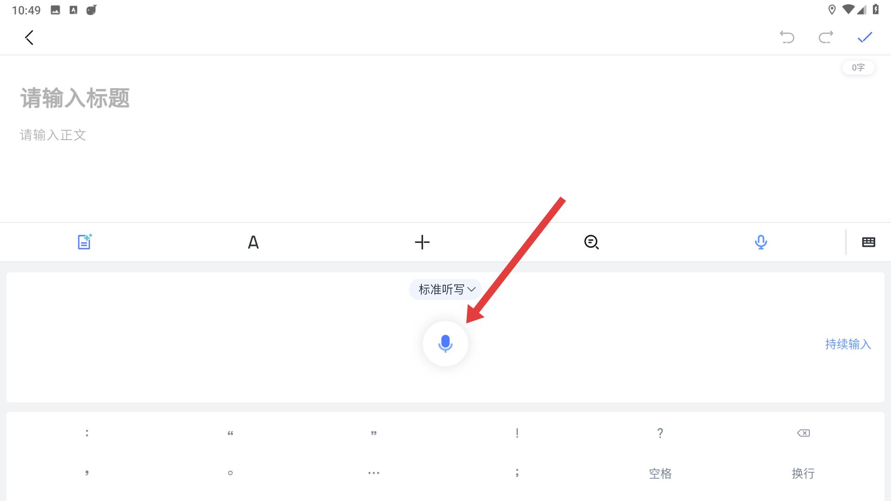The width and height of the screenshot is (891, 501).
Task: Open text formatting with the A icon
Action: pos(253,242)
